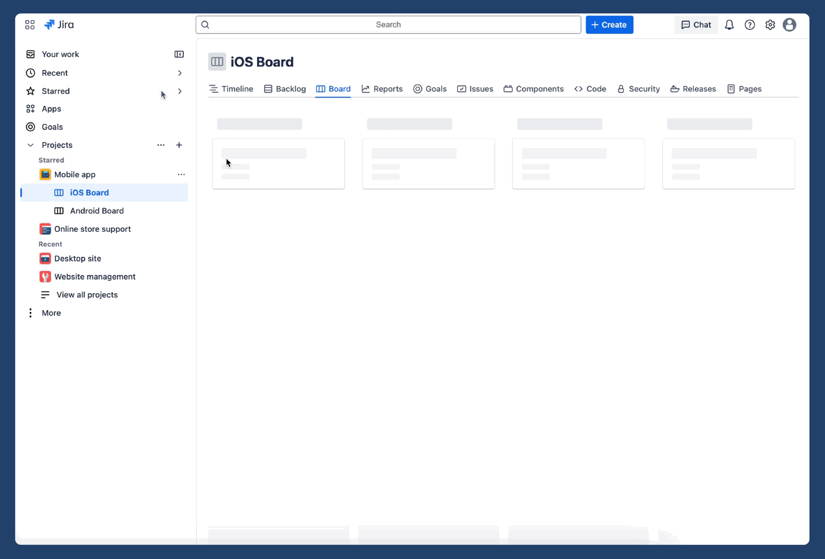The image size is (825, 559).
Task: Collapse the Projects section chevron
Action: [x=30, y=145]
